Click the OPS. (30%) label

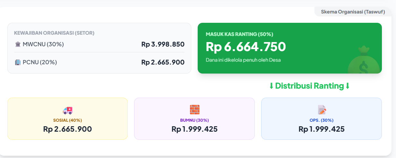[322, 120]
